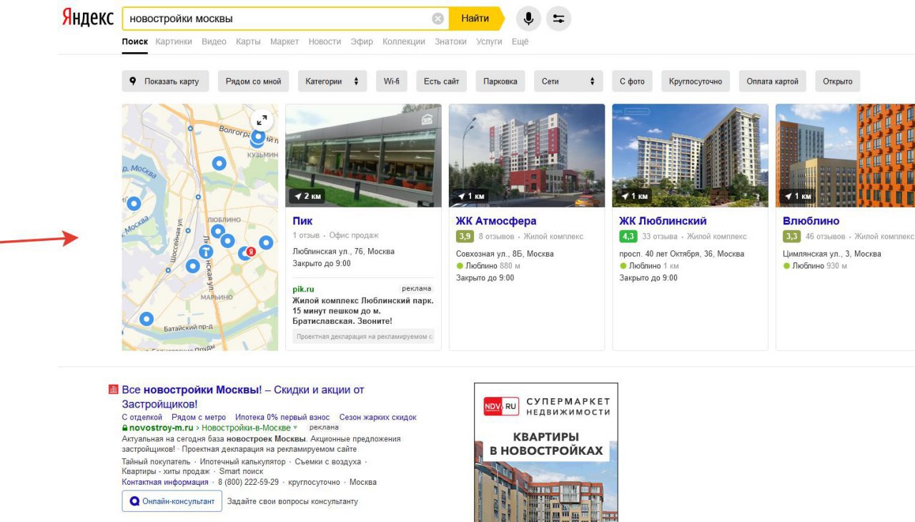Open the ЖК Атмосфера listing
915x522 pixels.
tap(496, 221)
